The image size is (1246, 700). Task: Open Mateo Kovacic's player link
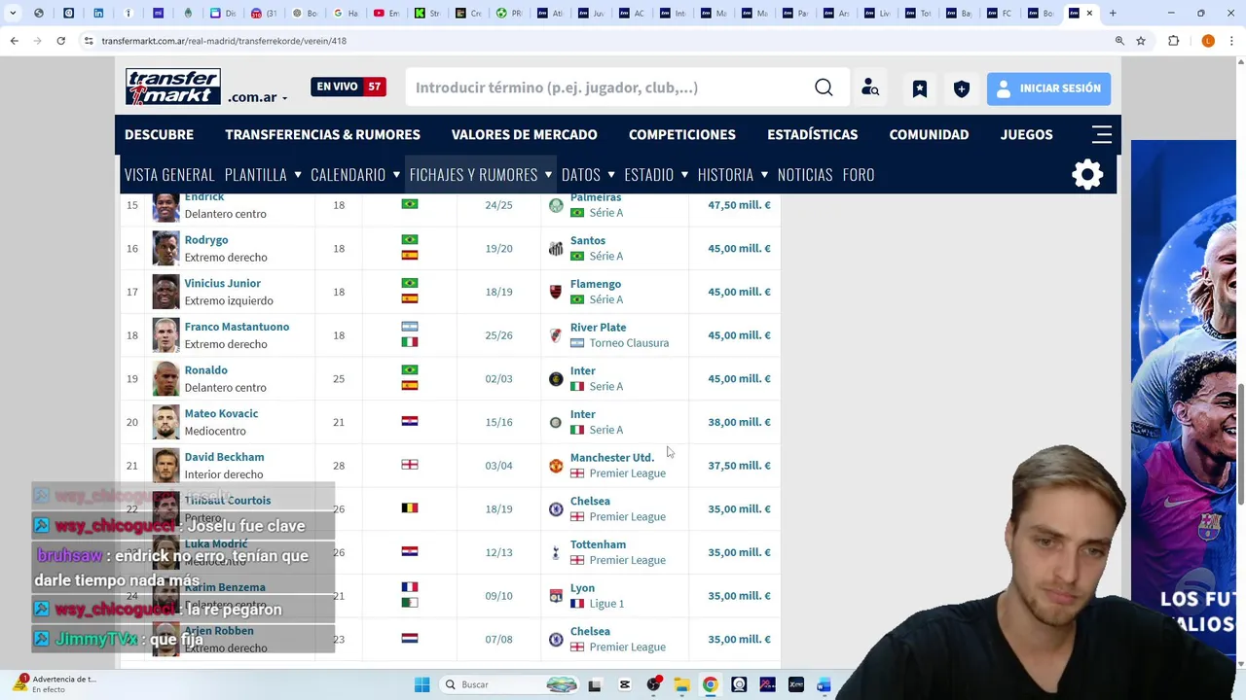pos(221,413)
